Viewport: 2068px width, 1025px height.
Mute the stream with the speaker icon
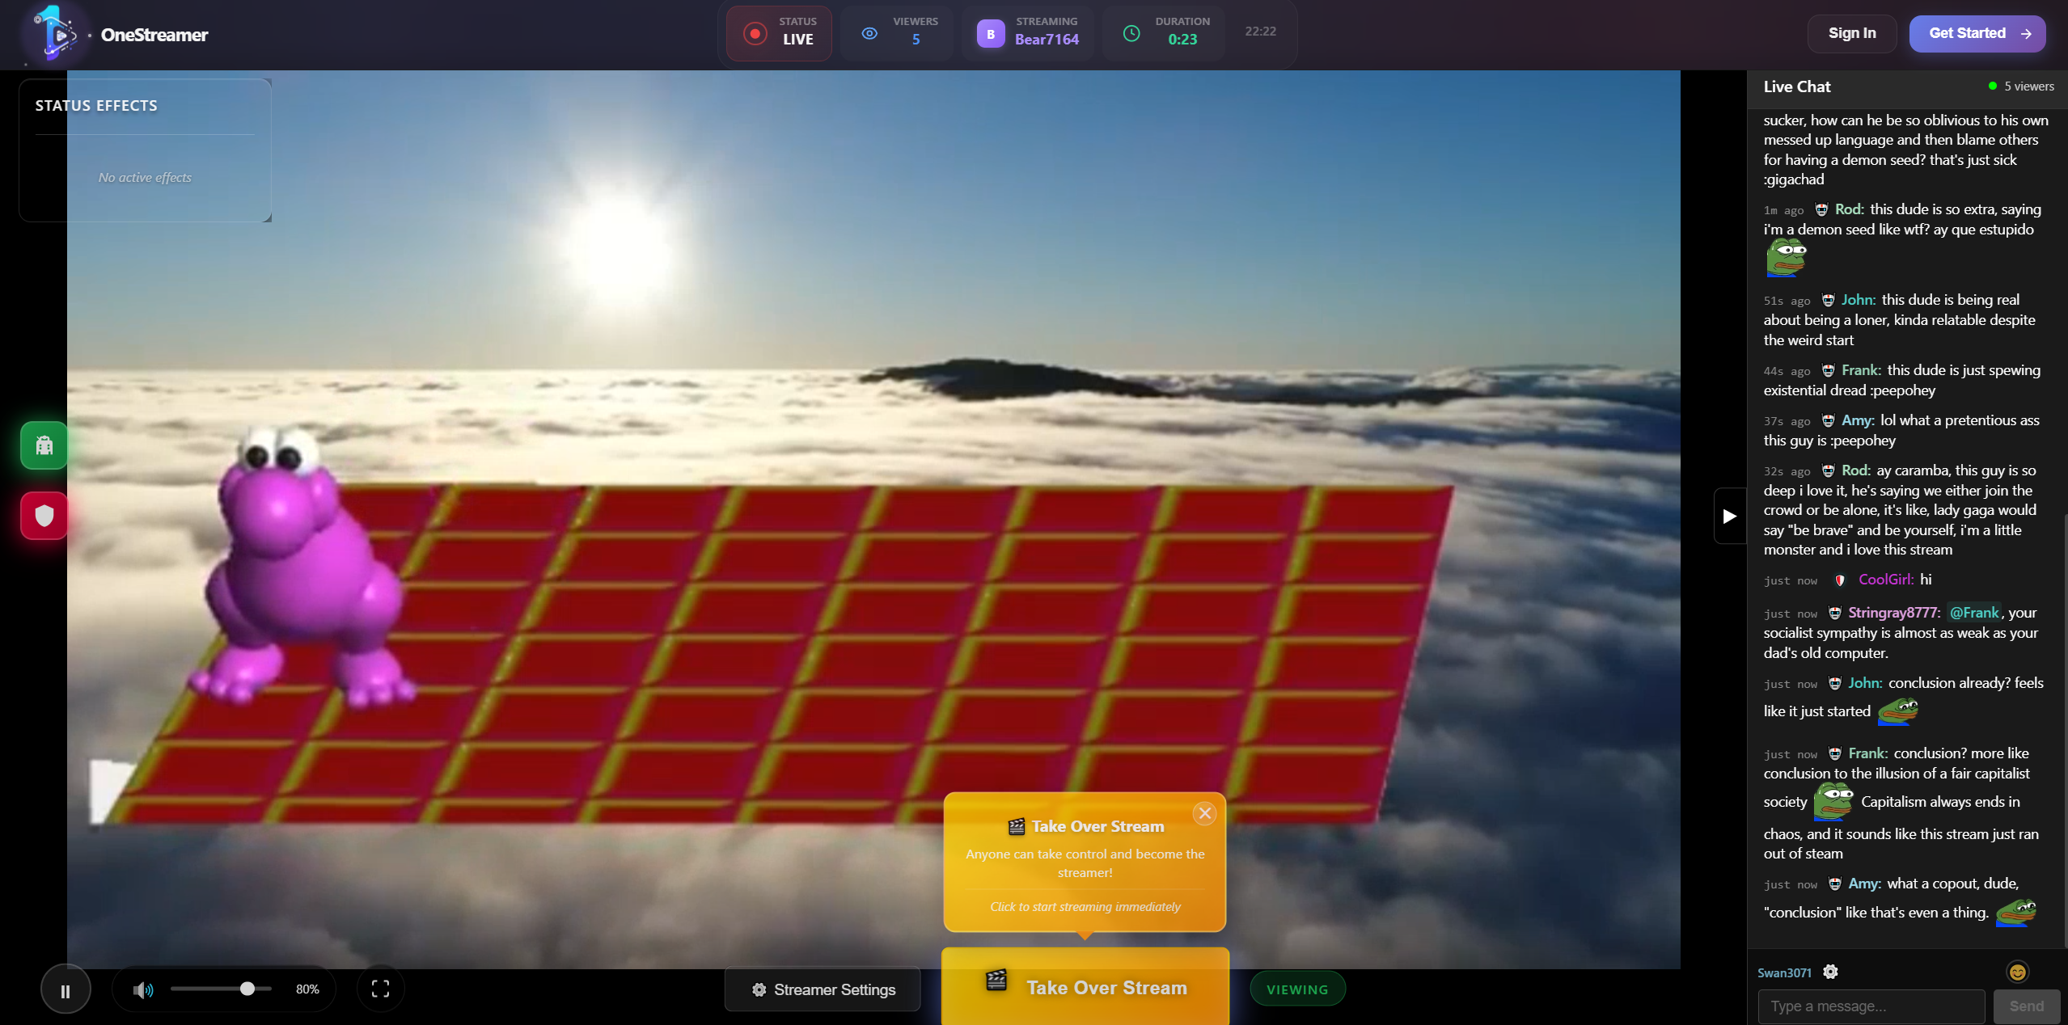point(142,989)
